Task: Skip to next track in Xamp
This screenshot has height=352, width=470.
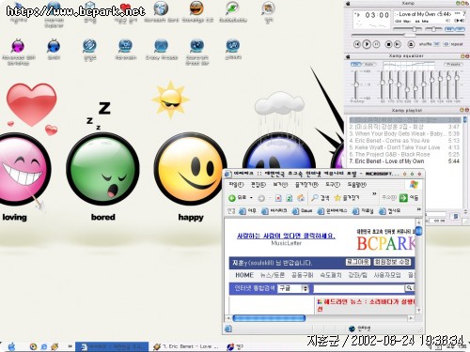Action: point(398,44)
